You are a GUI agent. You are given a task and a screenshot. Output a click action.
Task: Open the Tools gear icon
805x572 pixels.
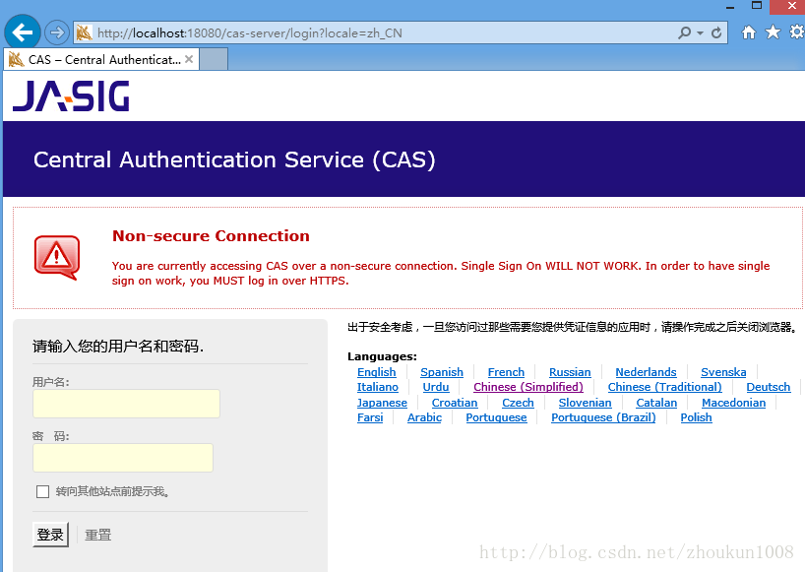(x=797, y=32)
